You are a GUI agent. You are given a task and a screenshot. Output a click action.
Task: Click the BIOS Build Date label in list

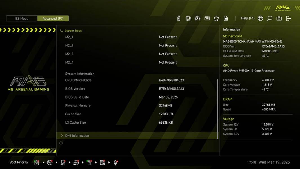[77, 97]
